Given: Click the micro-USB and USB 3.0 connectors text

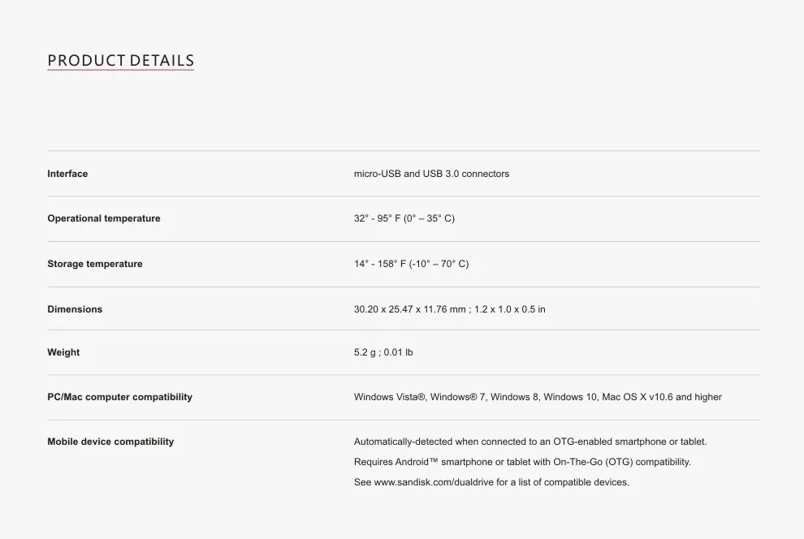Looking at the screenshot, I should [x=431, y=174].
